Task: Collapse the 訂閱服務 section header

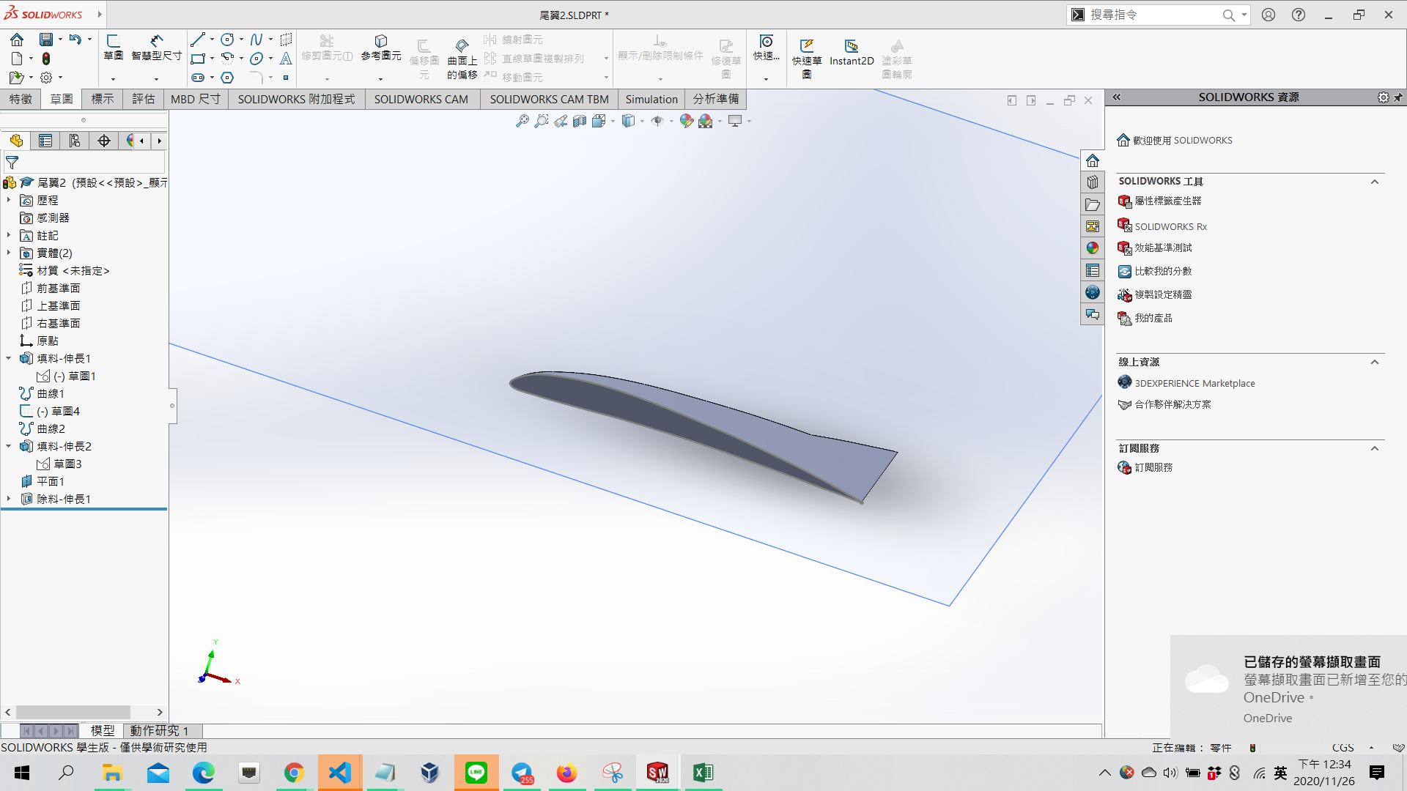Action: coord(1375,448)
